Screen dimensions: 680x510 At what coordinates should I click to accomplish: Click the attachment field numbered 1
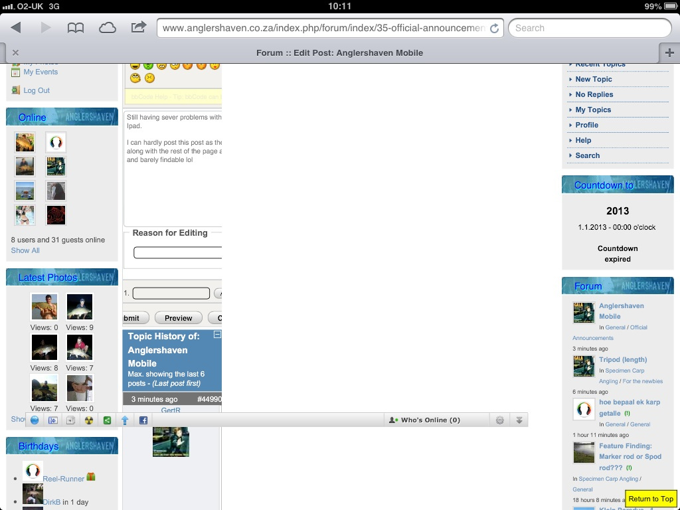pyautogui.click(x=171, y=293)
